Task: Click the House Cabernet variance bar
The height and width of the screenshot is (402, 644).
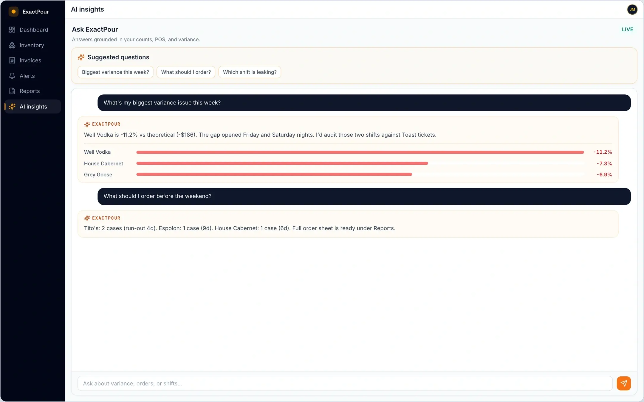Action: click(282, 163)
